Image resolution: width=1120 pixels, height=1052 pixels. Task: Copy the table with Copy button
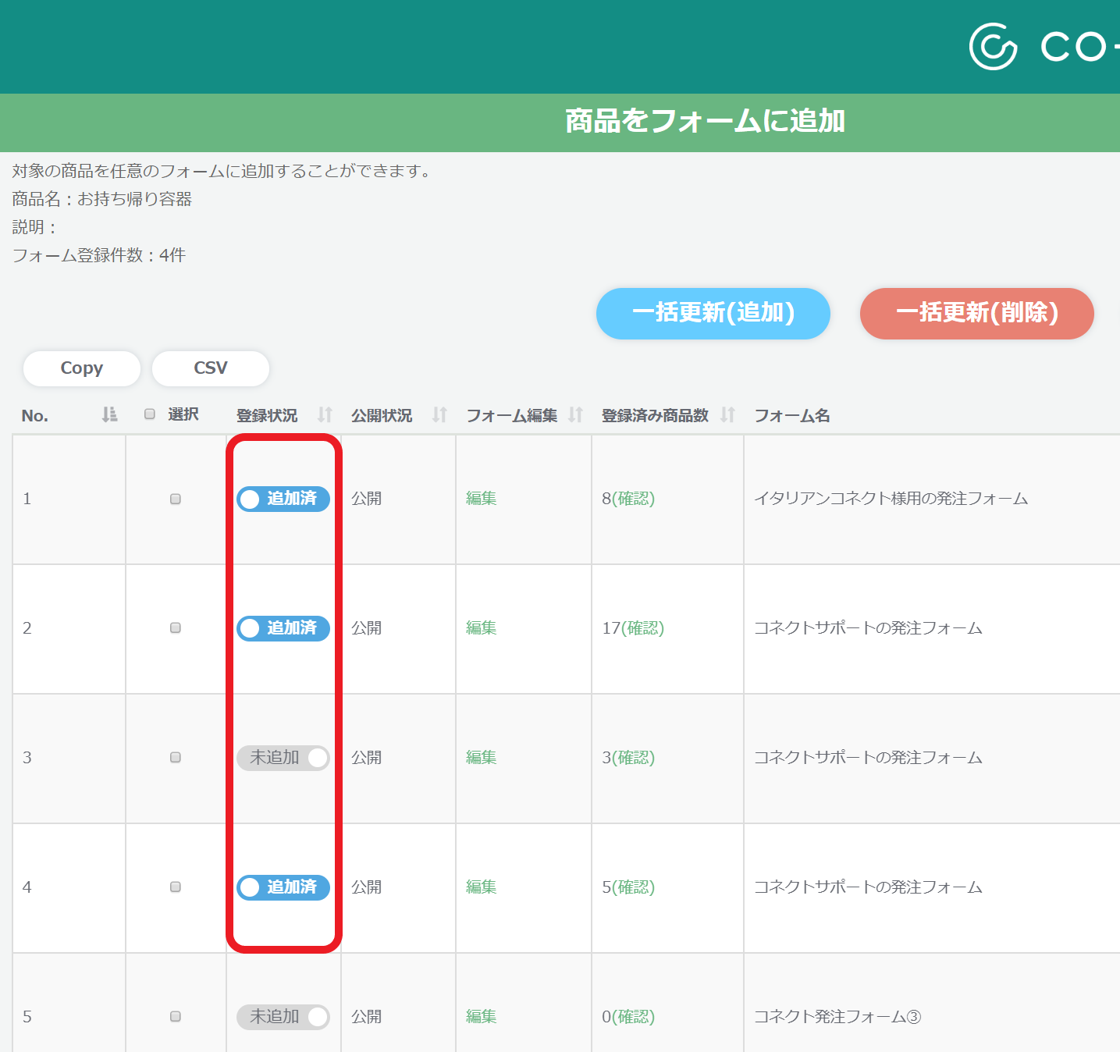(x=82, y=368)
